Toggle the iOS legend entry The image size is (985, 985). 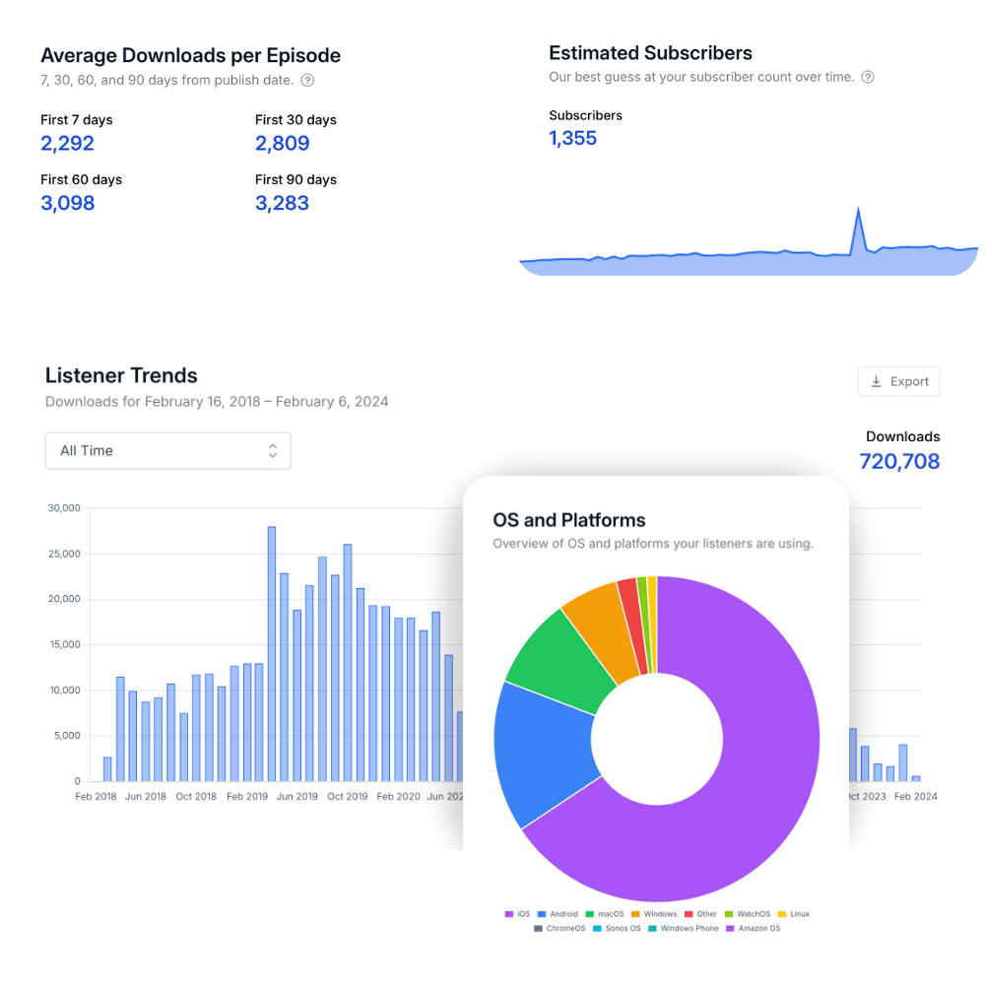(517, 914)
